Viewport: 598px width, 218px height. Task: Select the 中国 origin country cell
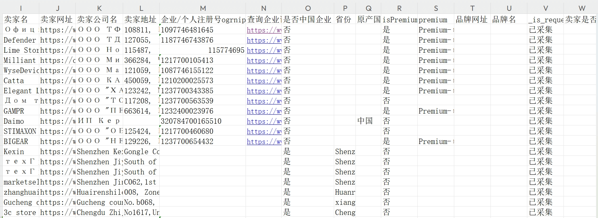[x=368, y=121]
